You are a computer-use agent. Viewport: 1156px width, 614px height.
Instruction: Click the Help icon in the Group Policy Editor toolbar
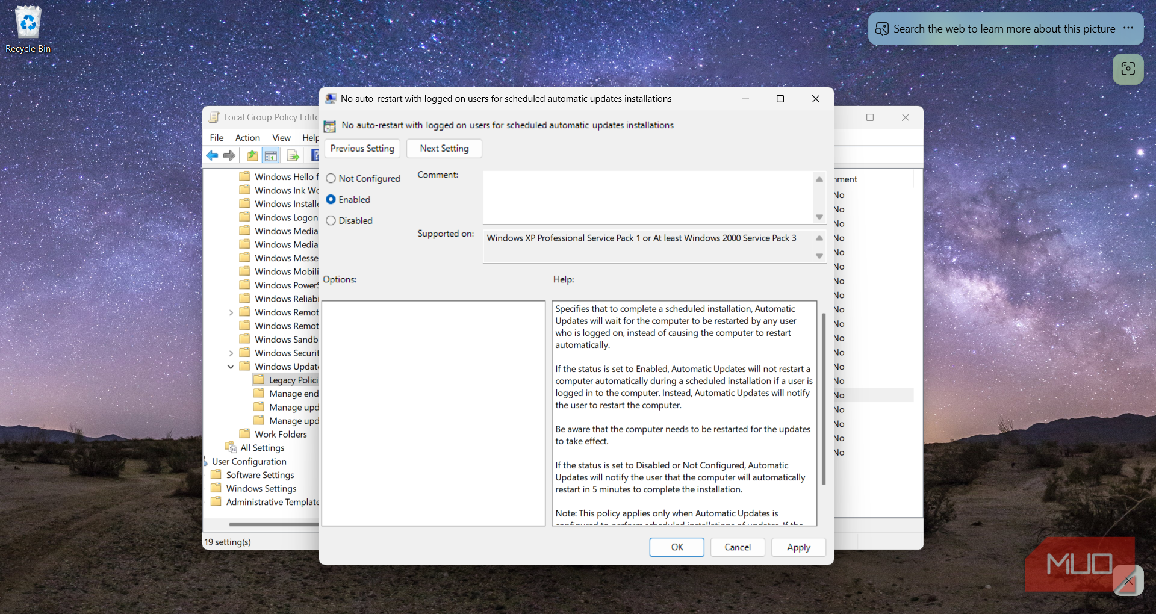tap(315, 156)
